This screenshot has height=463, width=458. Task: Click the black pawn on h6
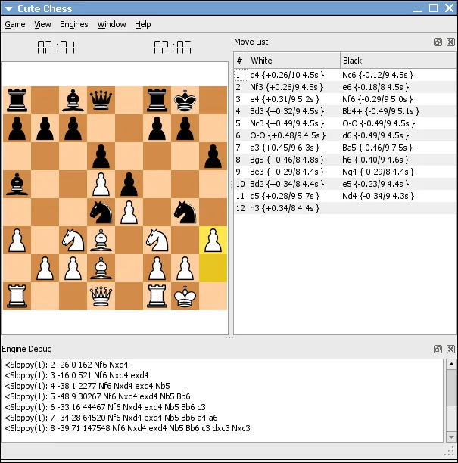pos(213,156)
